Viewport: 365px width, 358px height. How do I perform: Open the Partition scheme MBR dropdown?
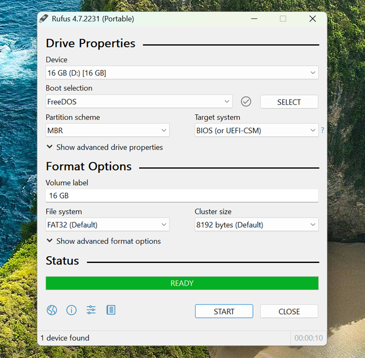108,130
